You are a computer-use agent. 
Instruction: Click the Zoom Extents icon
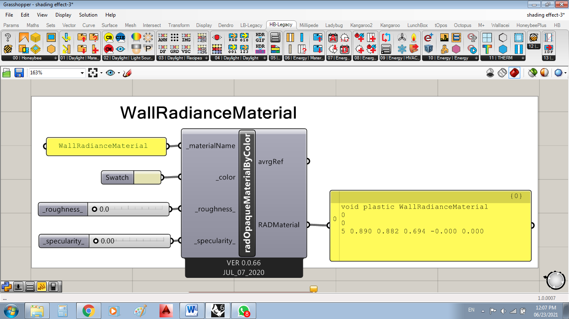pos(93,73)
